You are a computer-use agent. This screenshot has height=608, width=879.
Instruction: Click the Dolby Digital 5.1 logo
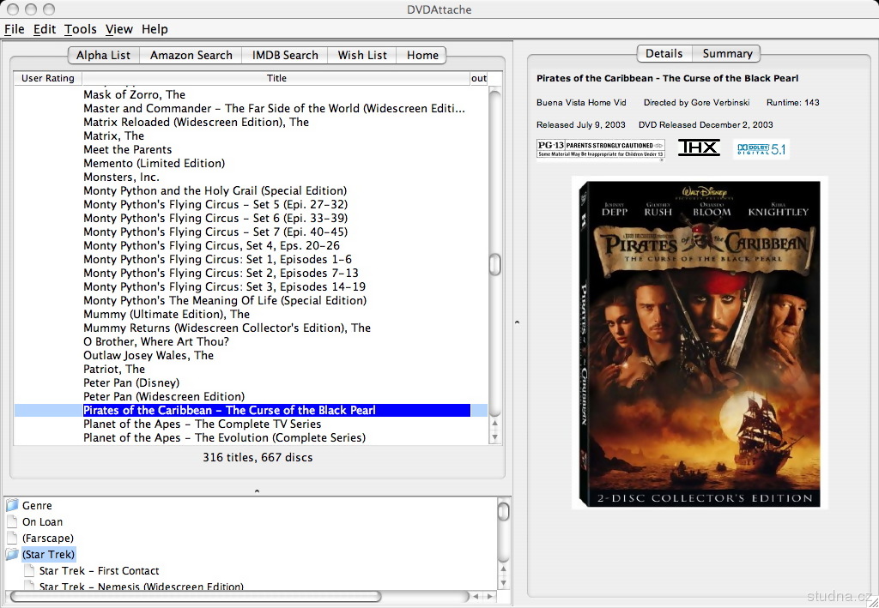pyautogui.click(x=761, y=149)
